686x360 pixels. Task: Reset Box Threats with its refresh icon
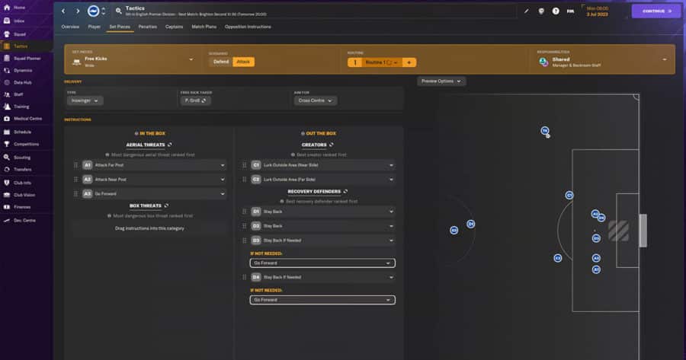(x=166, y=205)
